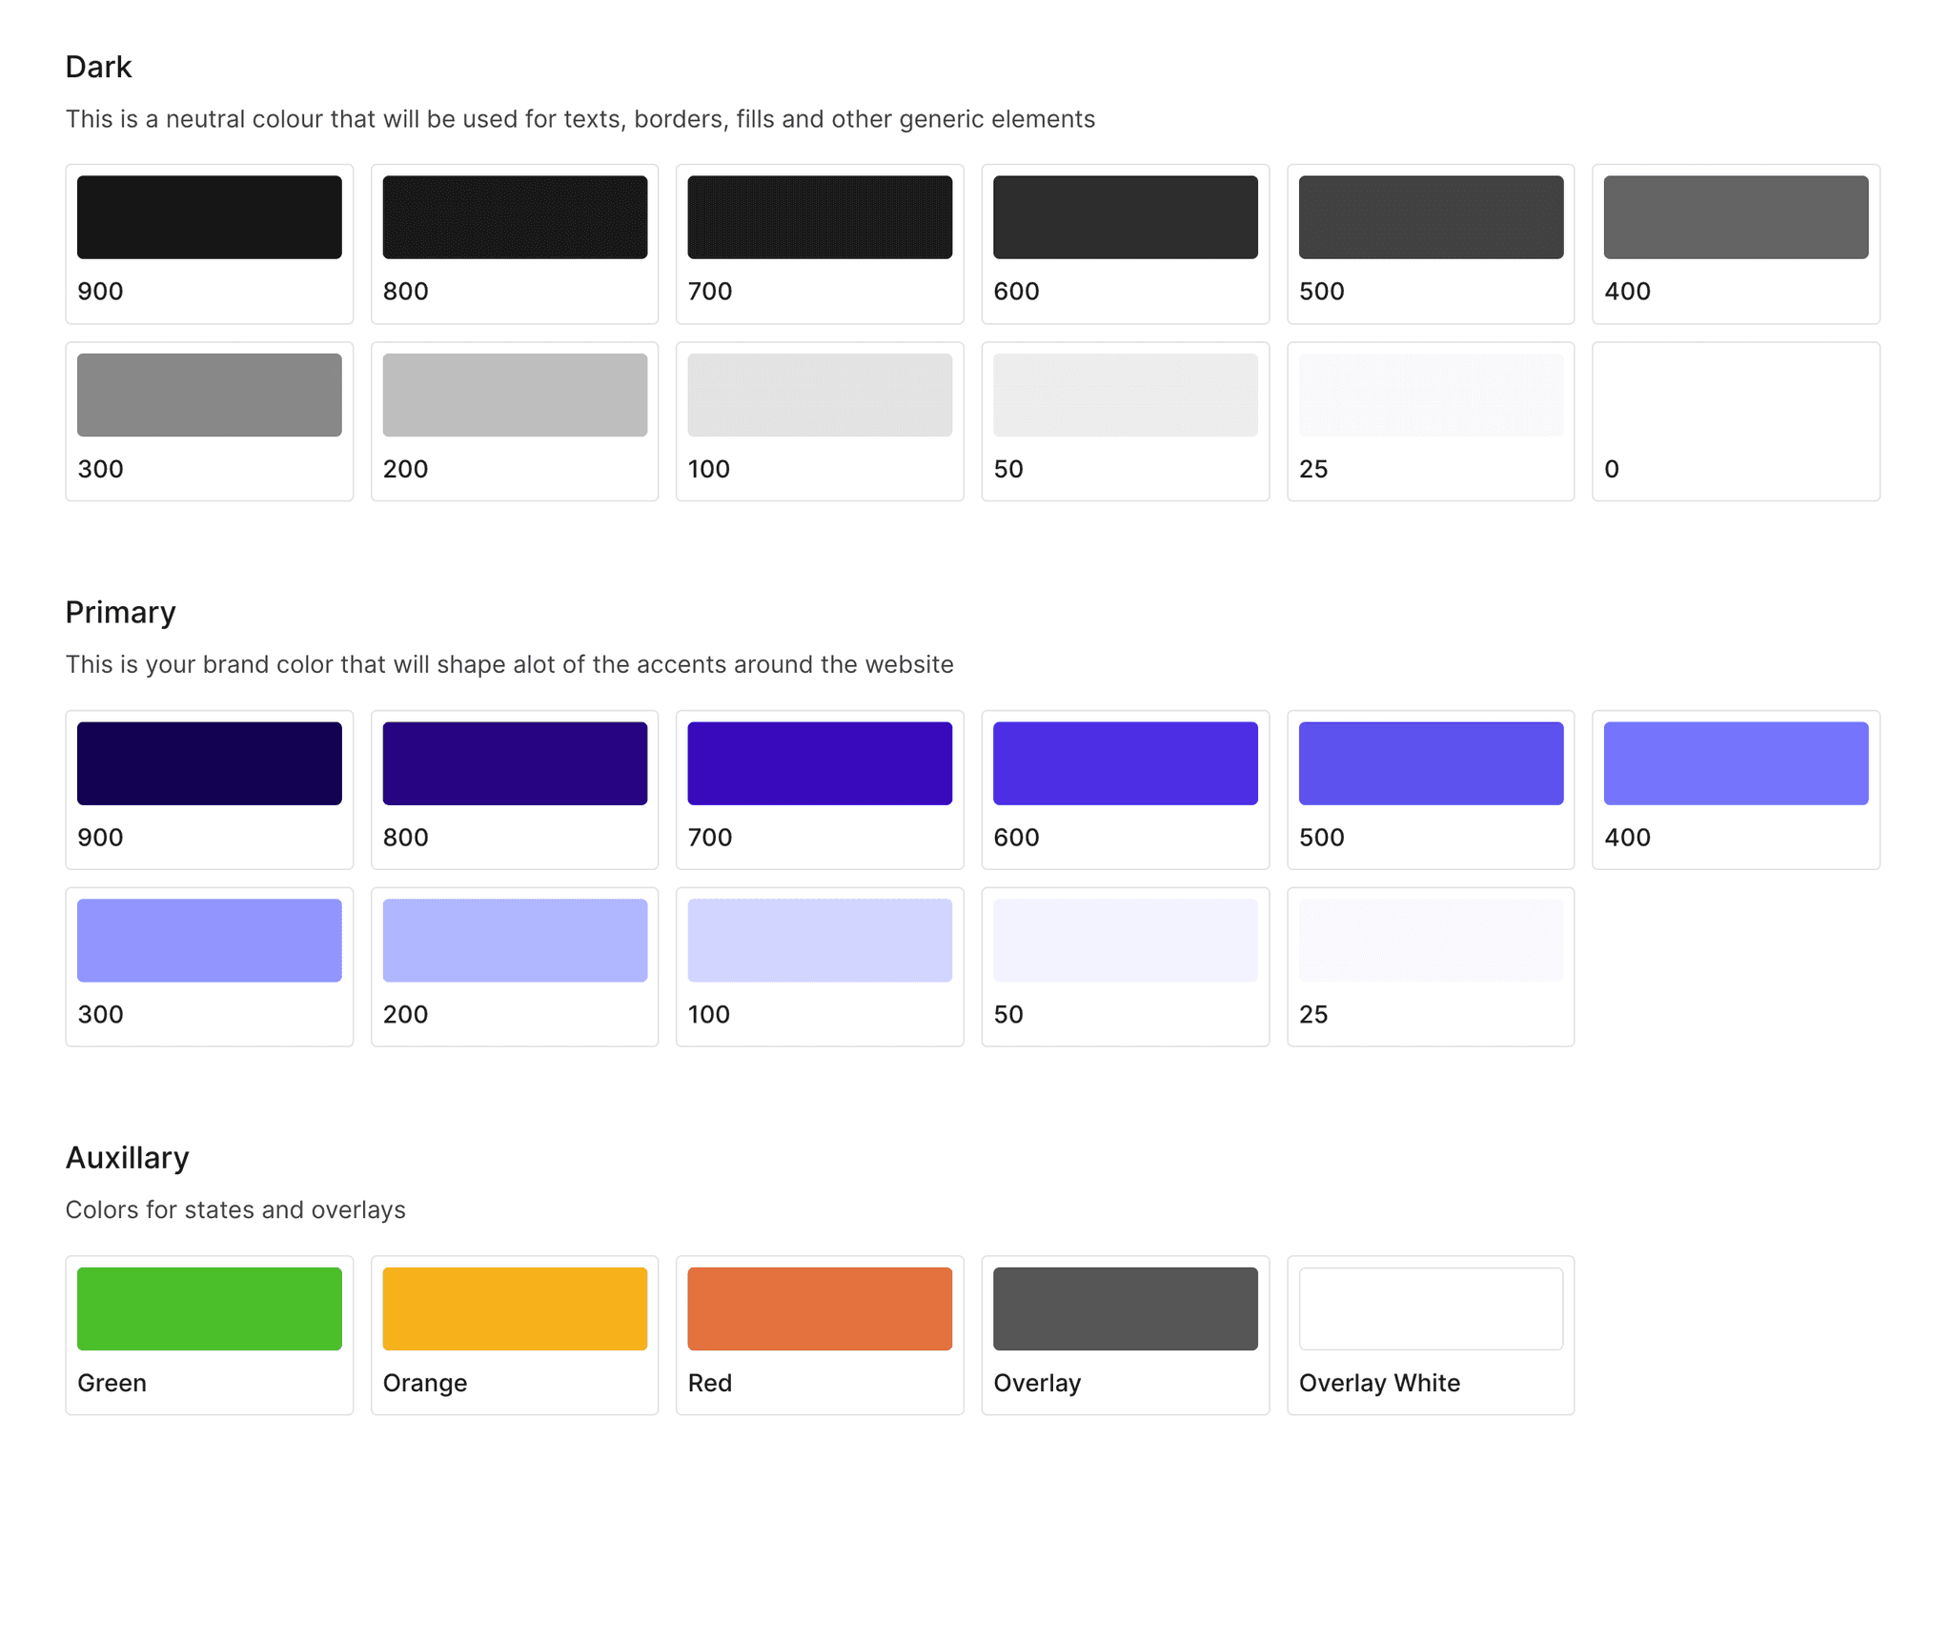Click the Overlay White swatch
1952x1642 pixels.
coord(1430,1308)
